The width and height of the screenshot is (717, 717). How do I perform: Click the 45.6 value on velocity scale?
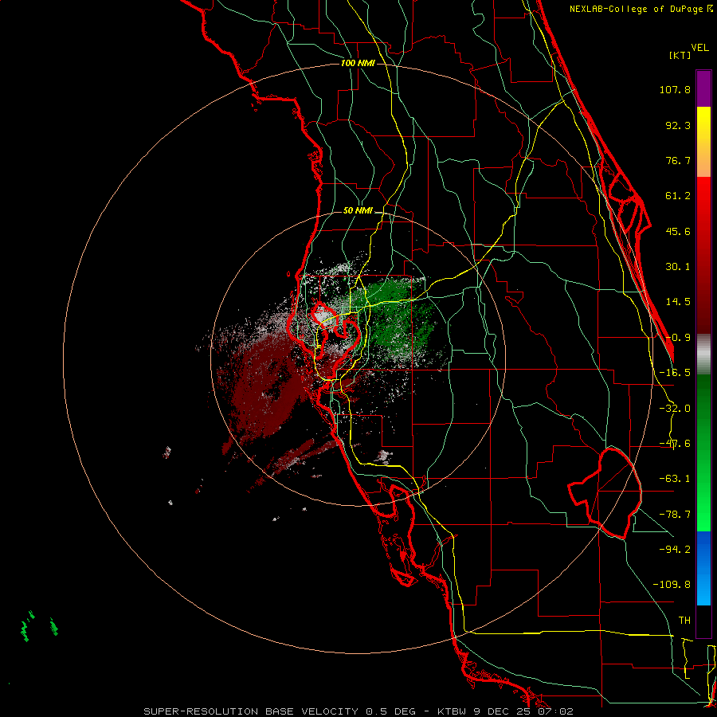(x=678, y=231)
